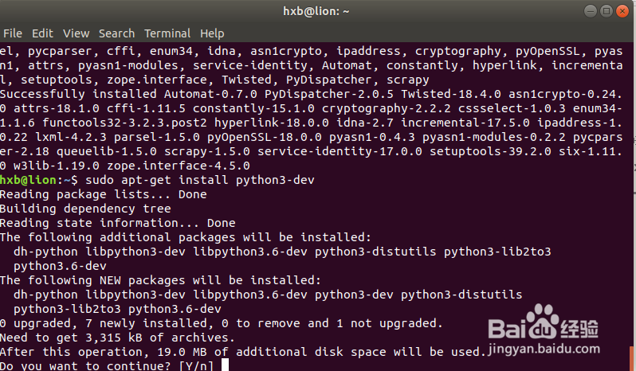This screenshot has width=636, height=371.
Task: Click the hxb@lion: ~ window title bar
Action: click(317, 11)
